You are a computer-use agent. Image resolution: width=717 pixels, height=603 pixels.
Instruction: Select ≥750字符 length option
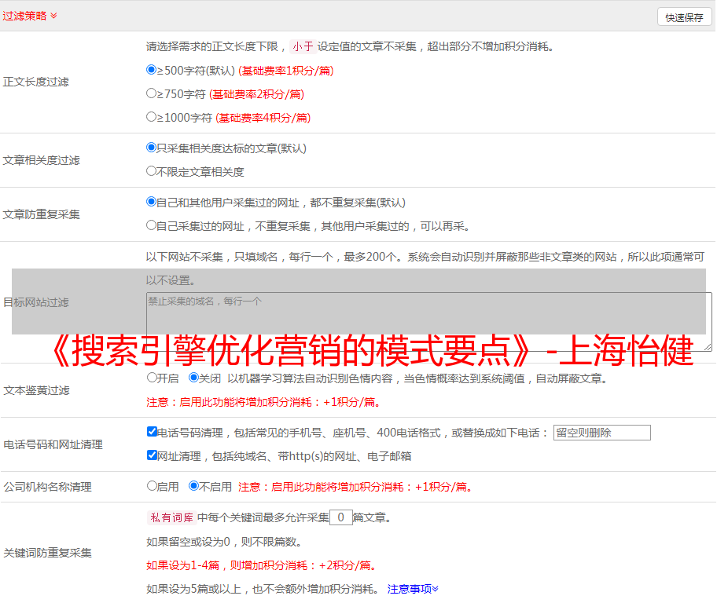pos(152,93)
